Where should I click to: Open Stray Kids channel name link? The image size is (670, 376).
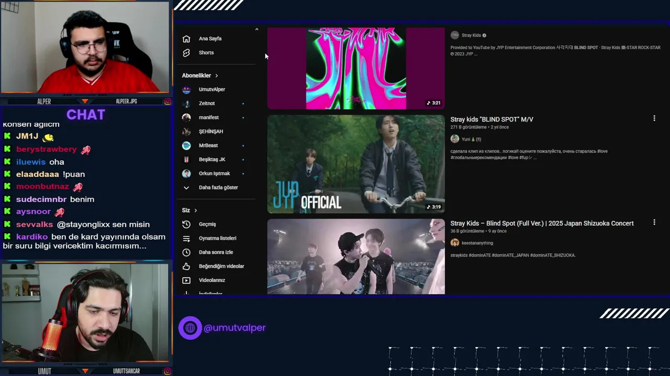[x=471, y=36]
